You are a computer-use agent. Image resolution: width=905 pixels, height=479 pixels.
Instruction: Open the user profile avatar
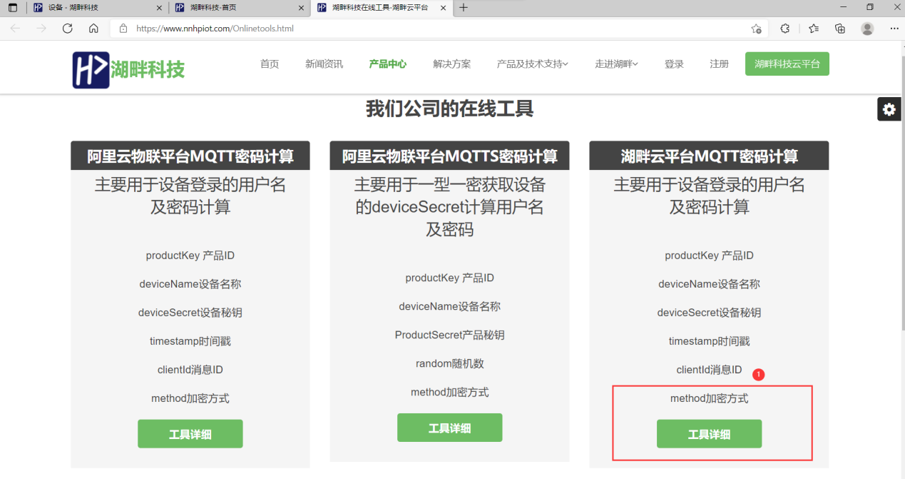[x=867, y=29]
